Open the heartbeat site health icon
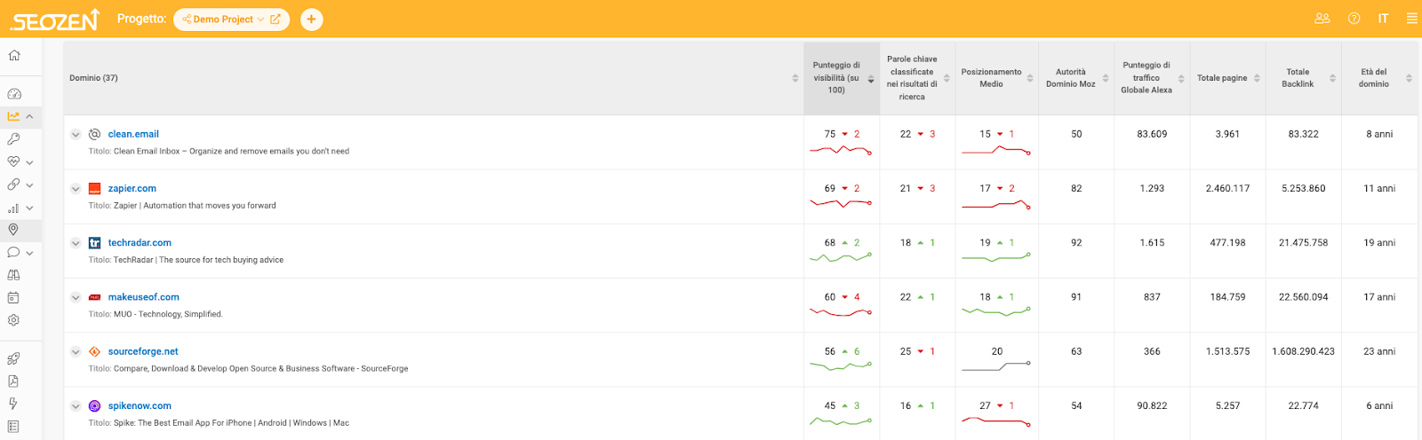Image resolution: width=1422 pixels, height=440 pixels. 13,161
